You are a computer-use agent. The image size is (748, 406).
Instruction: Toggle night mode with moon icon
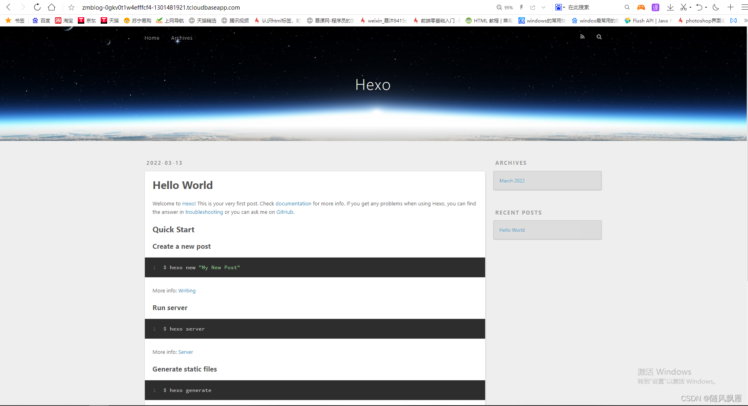pos(715,7)
